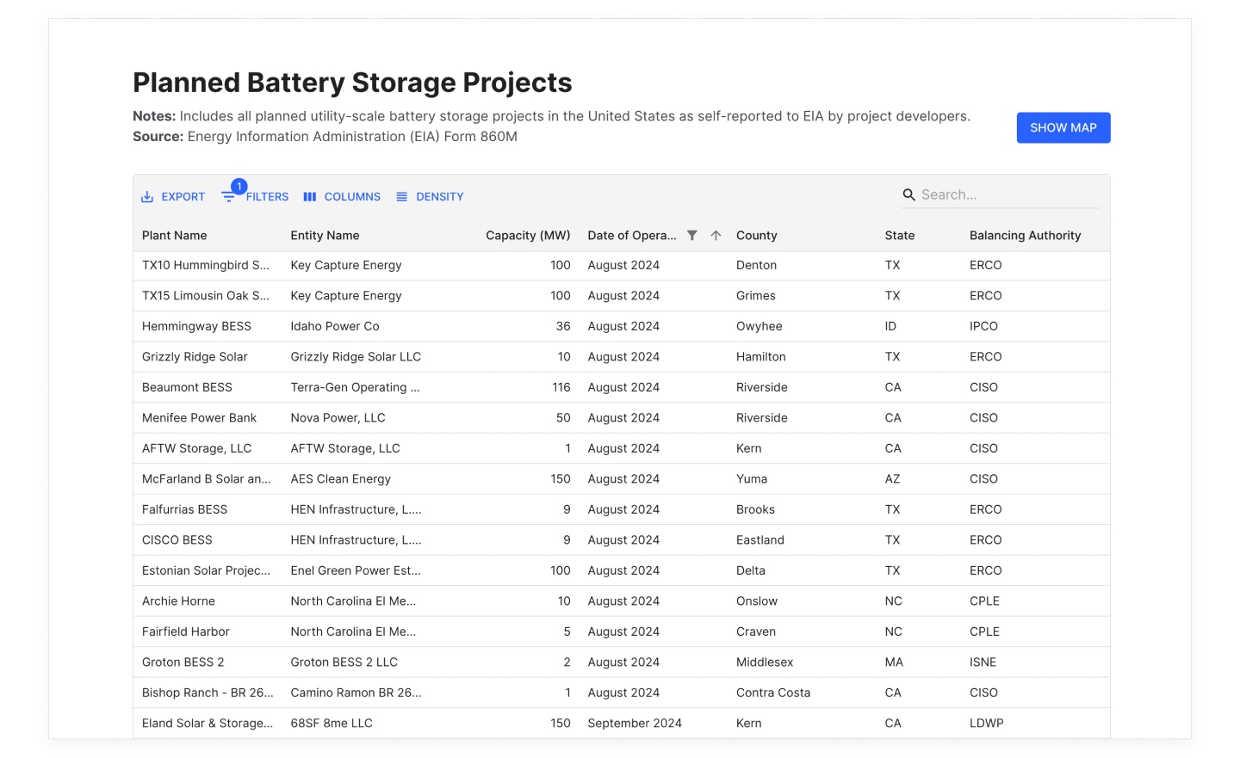The width and height of the screenshot is (1240, 758).
Task: Click the Groton BESS 2 plant cell
Action: pos(183,662)
